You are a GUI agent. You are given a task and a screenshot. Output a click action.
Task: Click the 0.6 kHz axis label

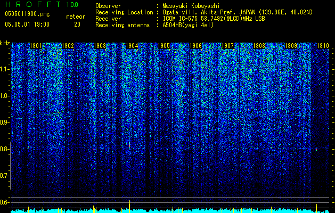coord(5,202)
